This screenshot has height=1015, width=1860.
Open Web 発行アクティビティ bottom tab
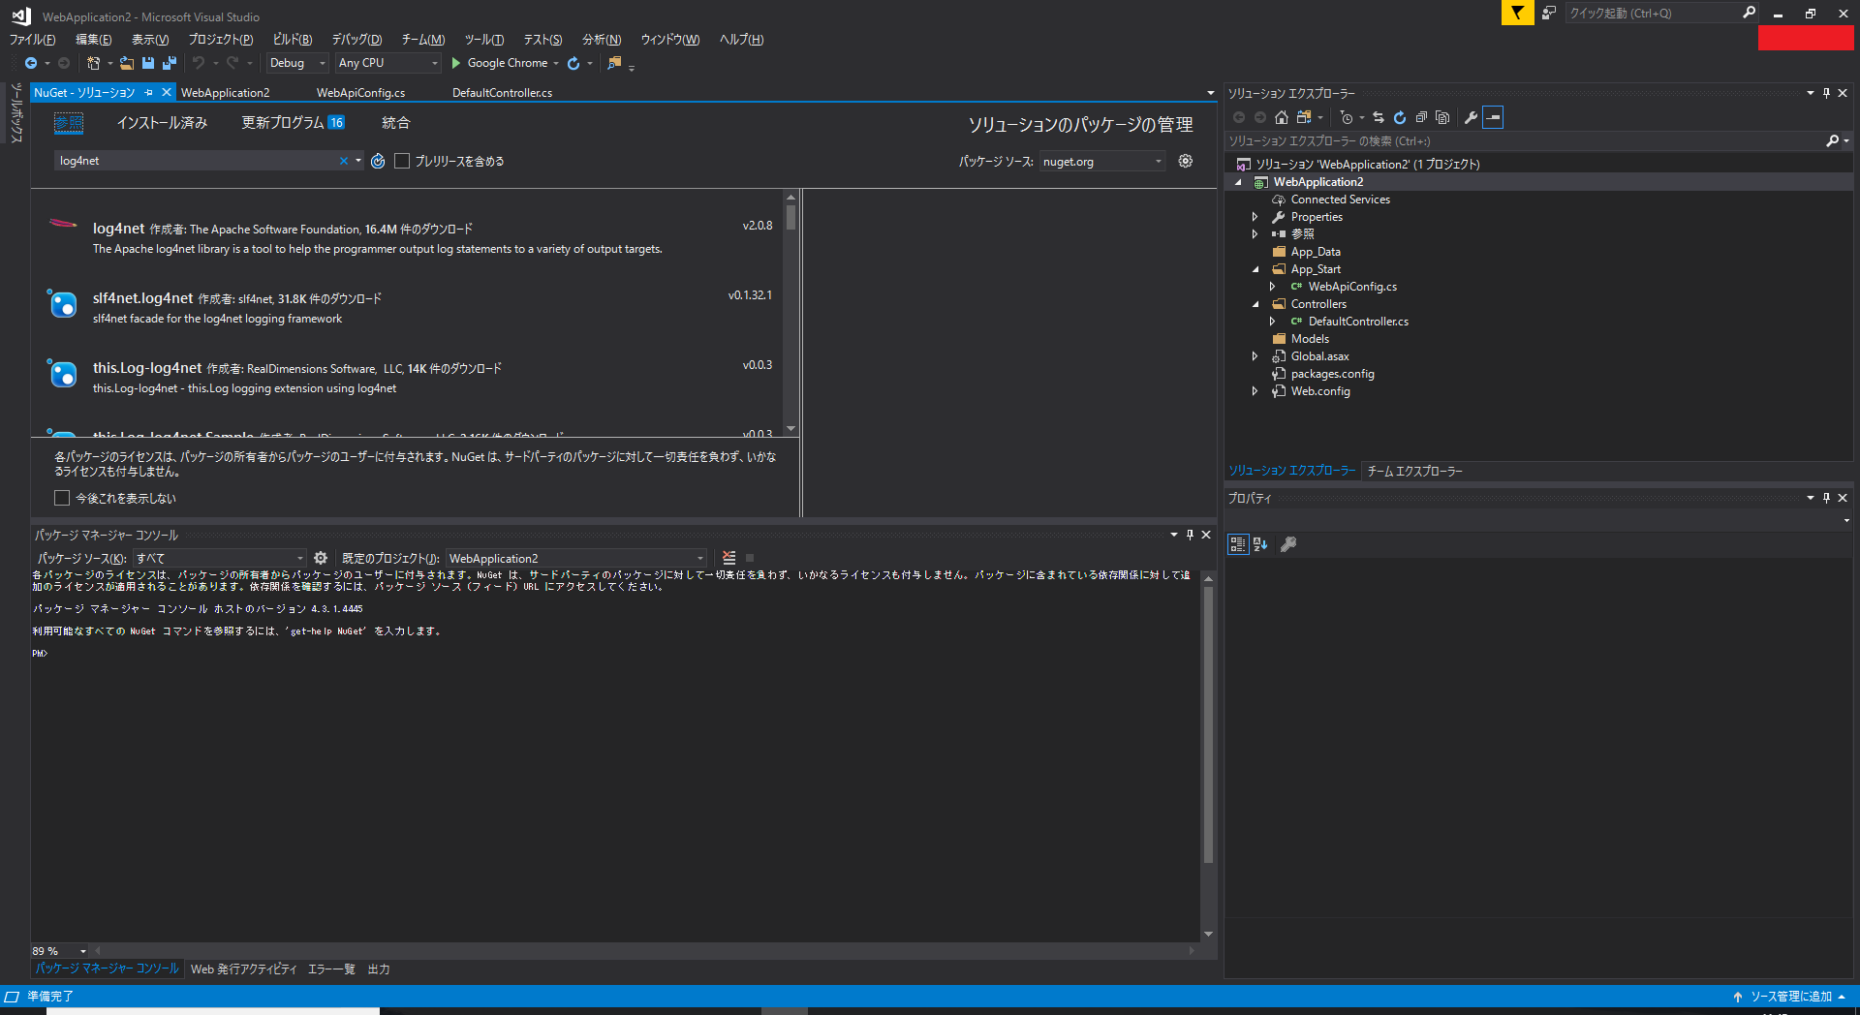point(243,969)
